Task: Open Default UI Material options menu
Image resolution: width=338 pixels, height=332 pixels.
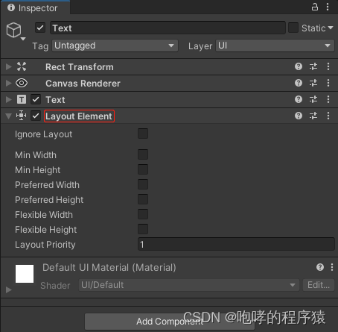Action: click(x=332, y=267)
